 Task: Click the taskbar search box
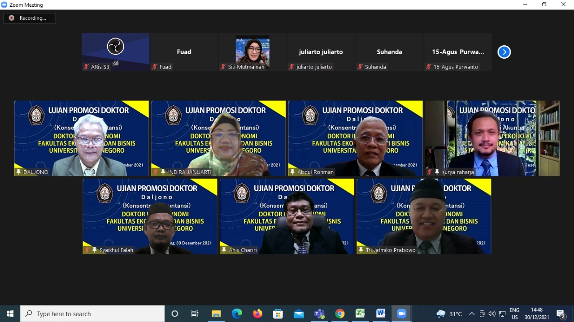coord(93,313)
